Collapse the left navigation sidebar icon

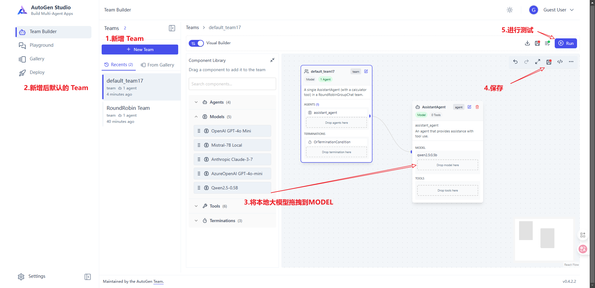[88, 277]
